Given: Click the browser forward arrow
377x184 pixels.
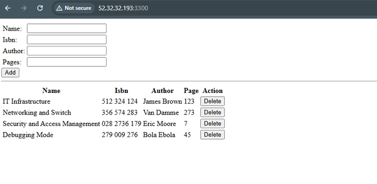Looking at the screenshot, I should [24, 8].
